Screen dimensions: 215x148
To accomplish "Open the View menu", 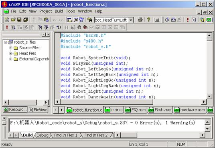I will click(x=32, y=11).
